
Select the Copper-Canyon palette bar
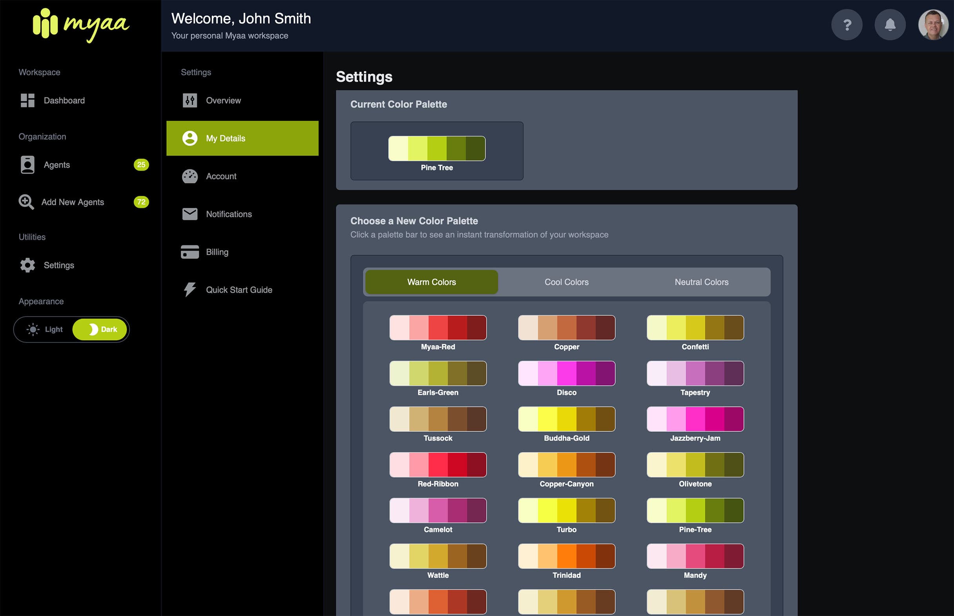tap(566, 465)
